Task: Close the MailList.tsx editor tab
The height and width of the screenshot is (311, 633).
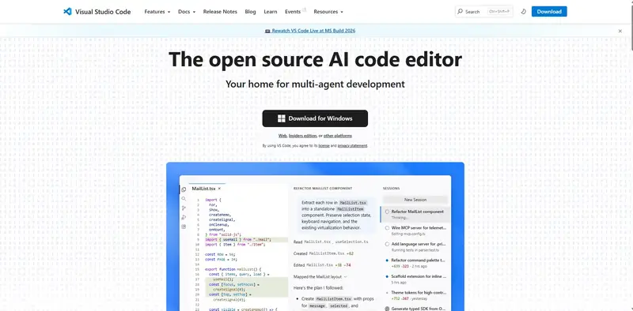Action: (219, 188)
